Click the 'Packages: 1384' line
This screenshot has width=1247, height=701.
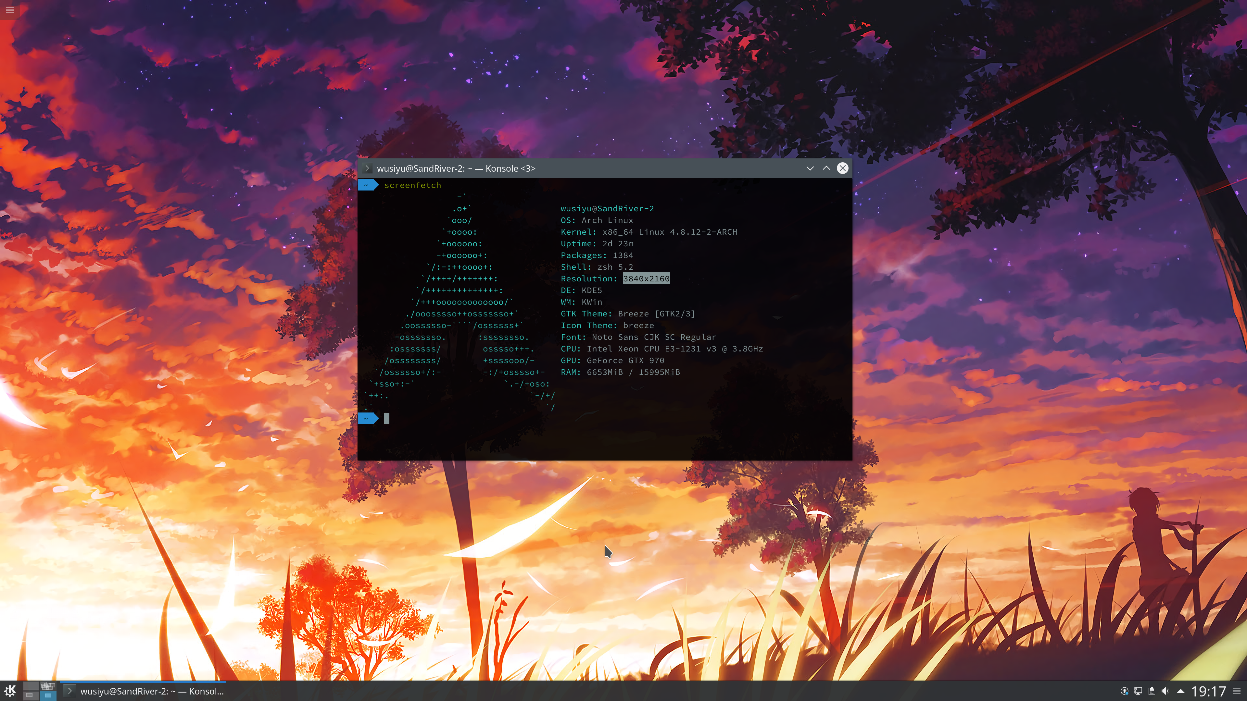(597, 255)
